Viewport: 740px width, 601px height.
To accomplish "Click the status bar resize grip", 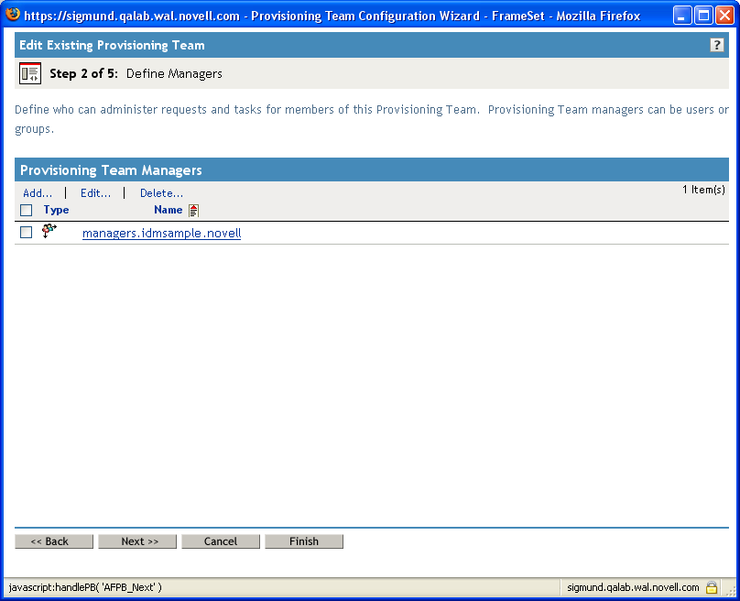I will tap(731, 591).
